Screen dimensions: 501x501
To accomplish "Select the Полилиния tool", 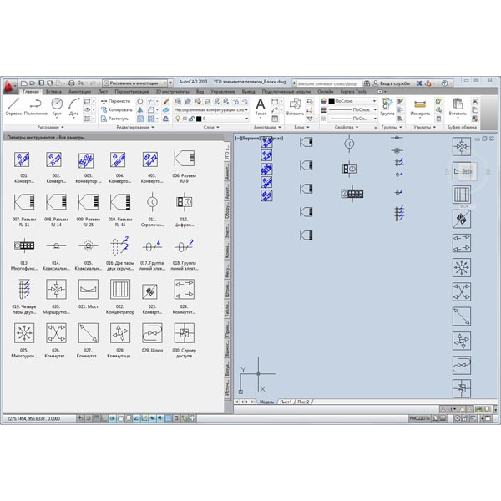I will 35,107.
